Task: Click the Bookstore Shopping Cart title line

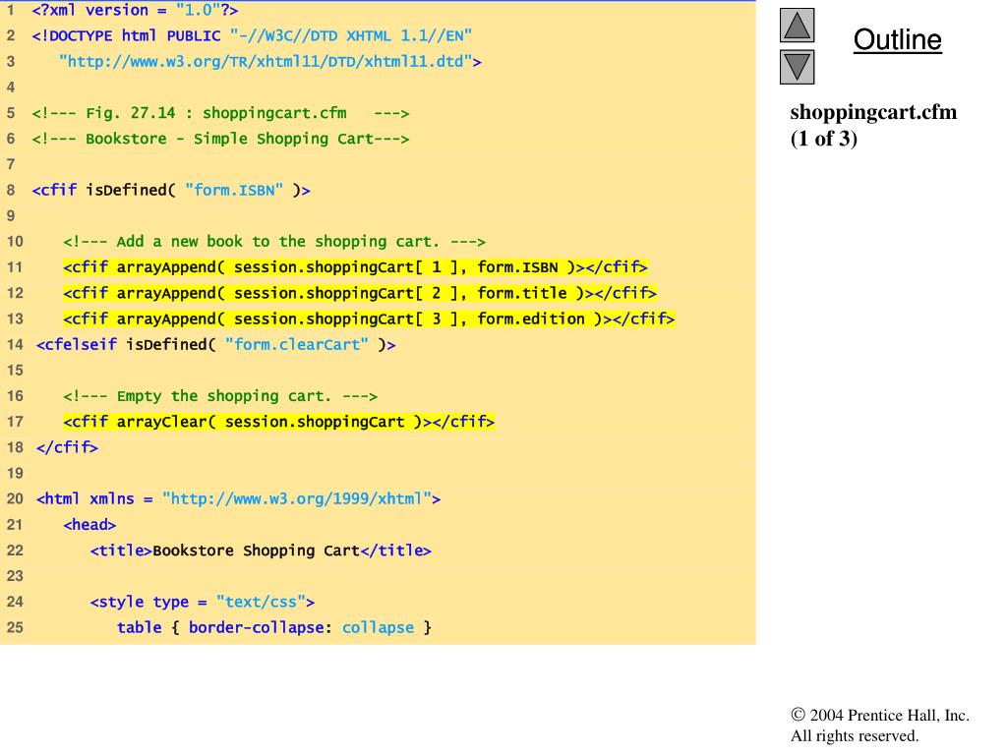Action: click(261, 551)
